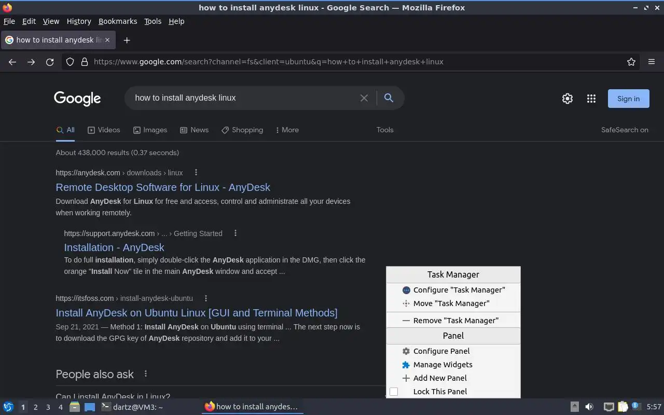
Task: Open the LXQt application launcher menu
Action: point(8,407)
